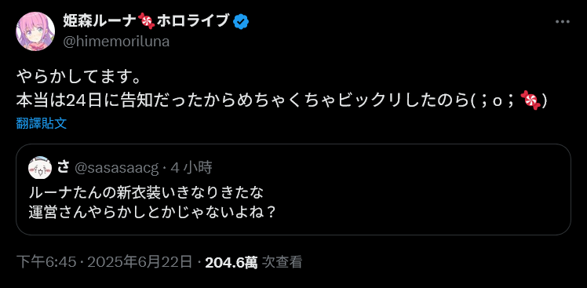Click the candy emoji in the display name

point(147,21)
